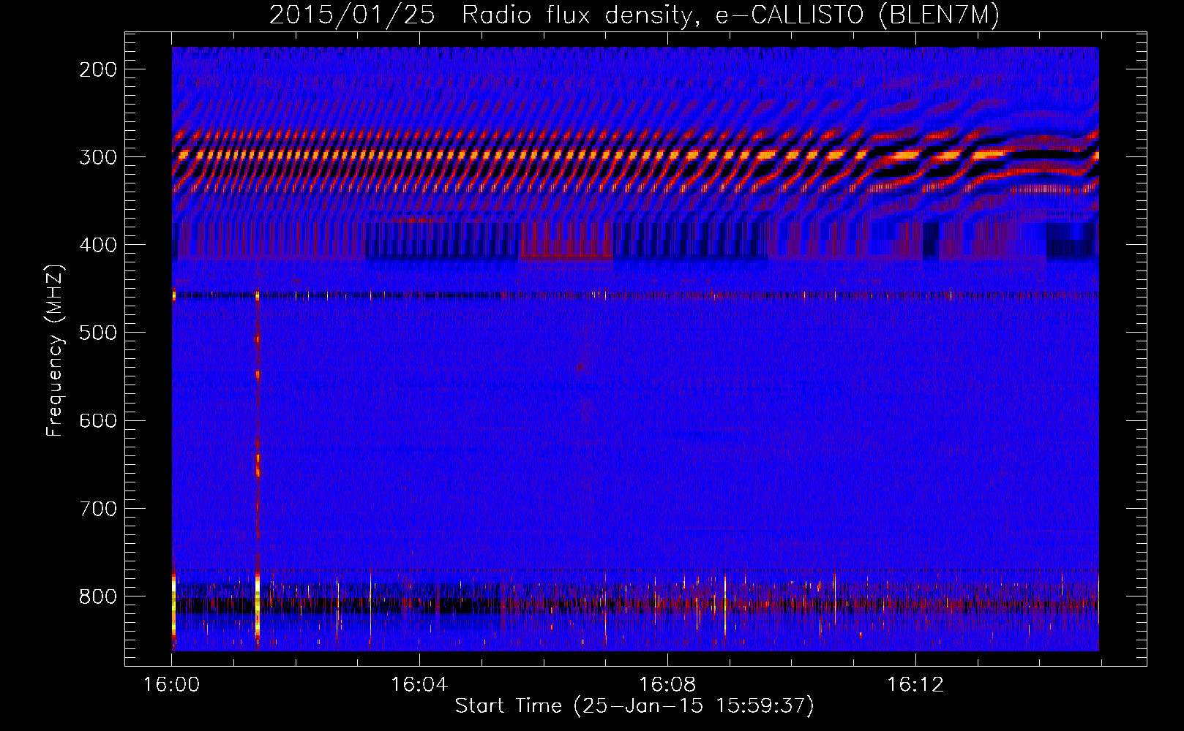Click the 16:12 time tick label
The height and width of the screenshot is (731, 1184).
[x=915, y=684]
